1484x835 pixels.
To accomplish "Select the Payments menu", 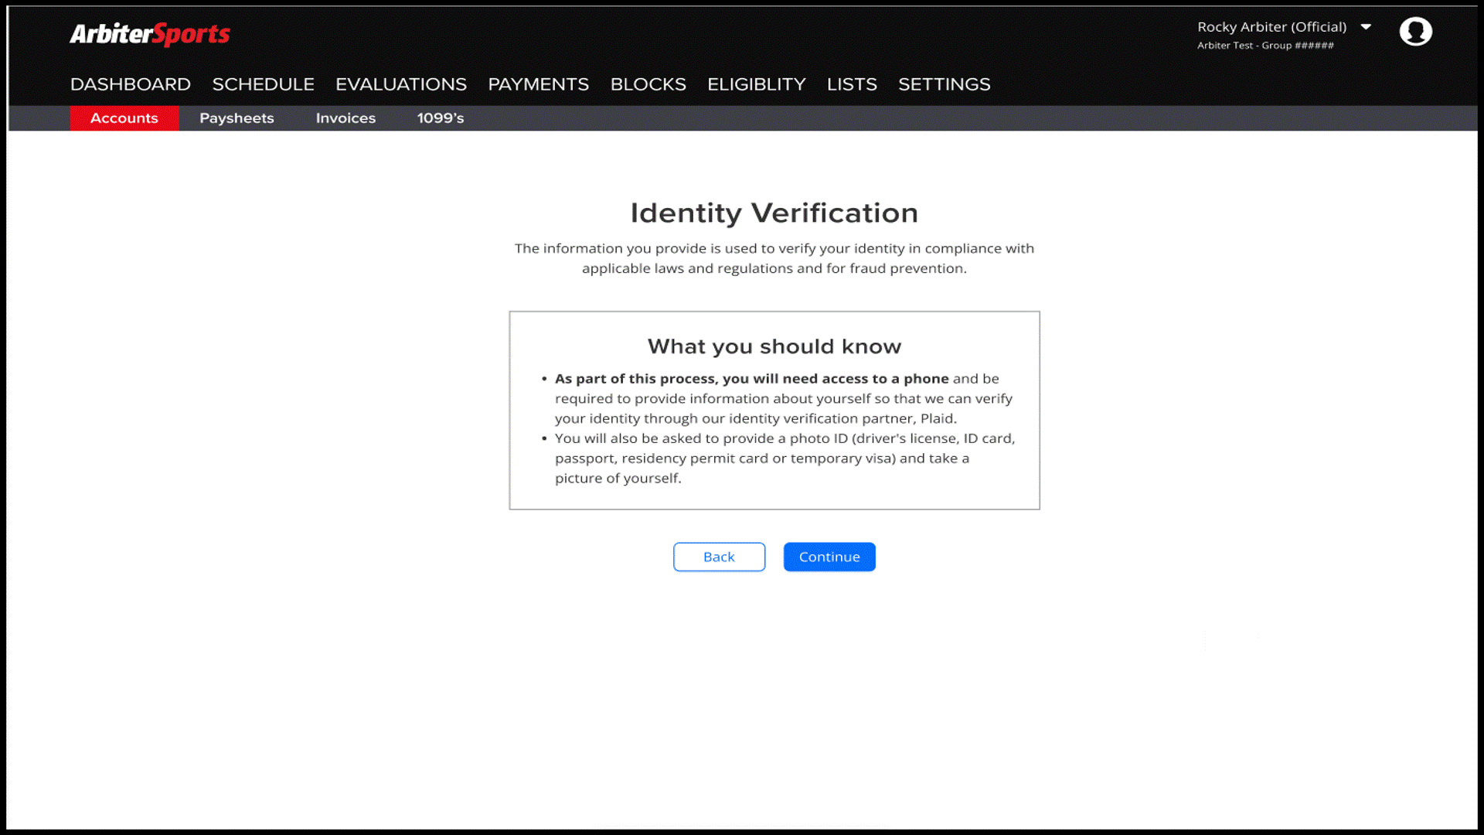I will (x=538, y=84).
